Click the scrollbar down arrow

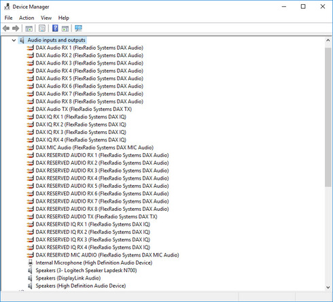point(328,287)
